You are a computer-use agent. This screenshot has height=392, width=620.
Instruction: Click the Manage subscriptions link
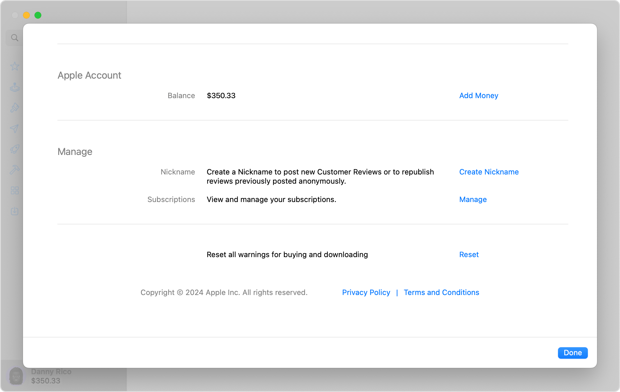click(473, 199)
